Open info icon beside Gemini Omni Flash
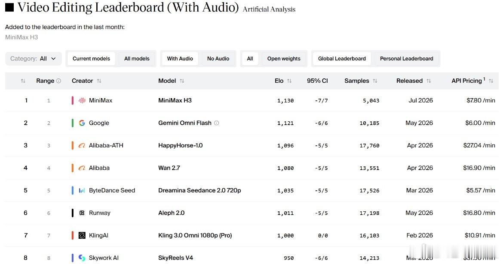The width and height of the screenshot is (503, 264). (217, 123)
